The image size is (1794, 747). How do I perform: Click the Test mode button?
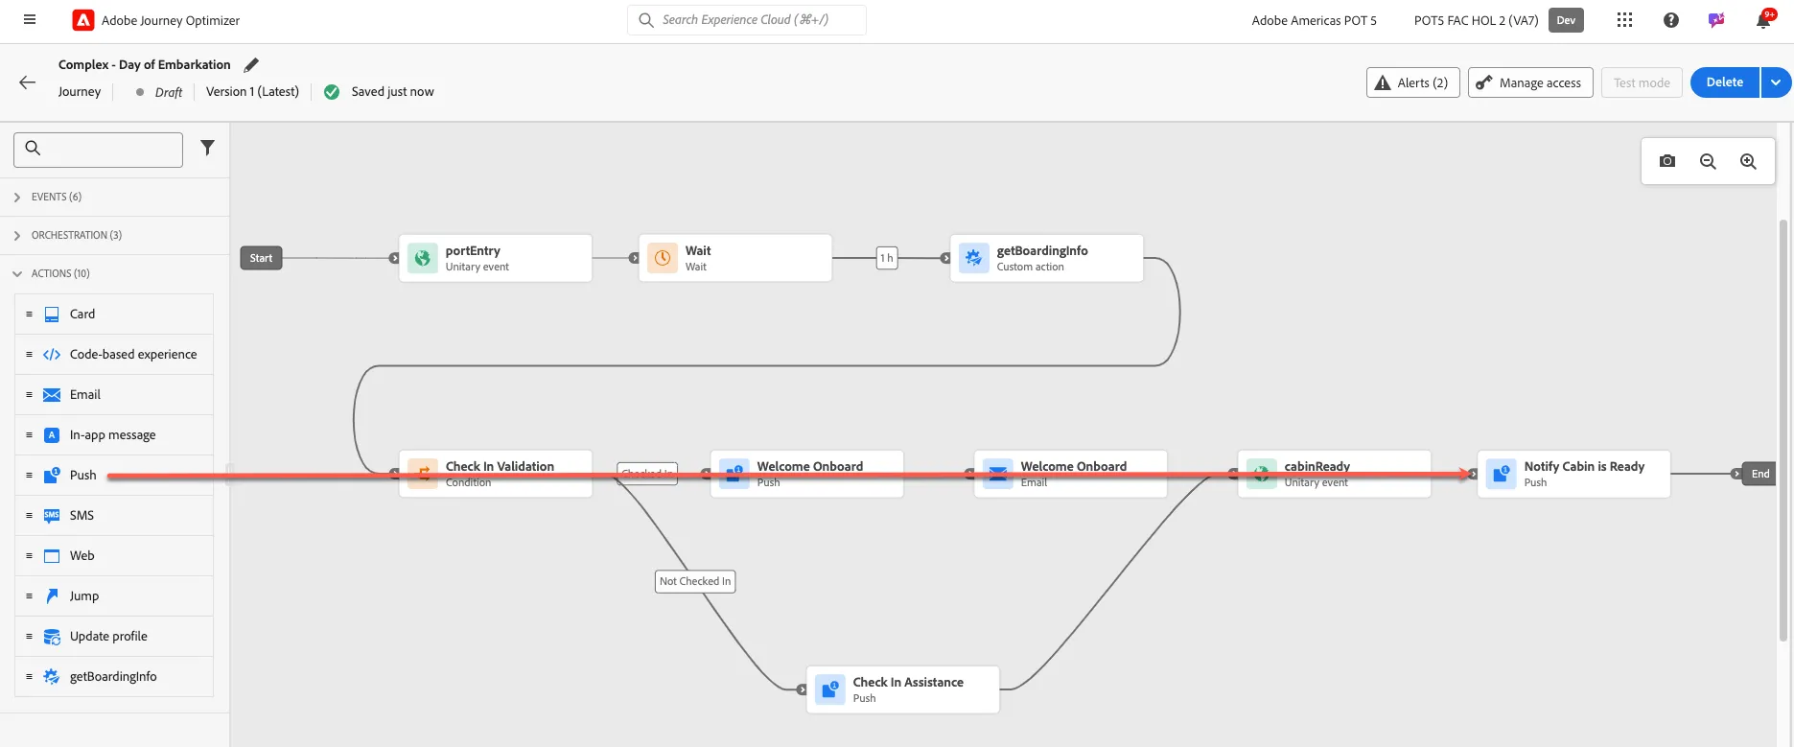(1642, 82)
